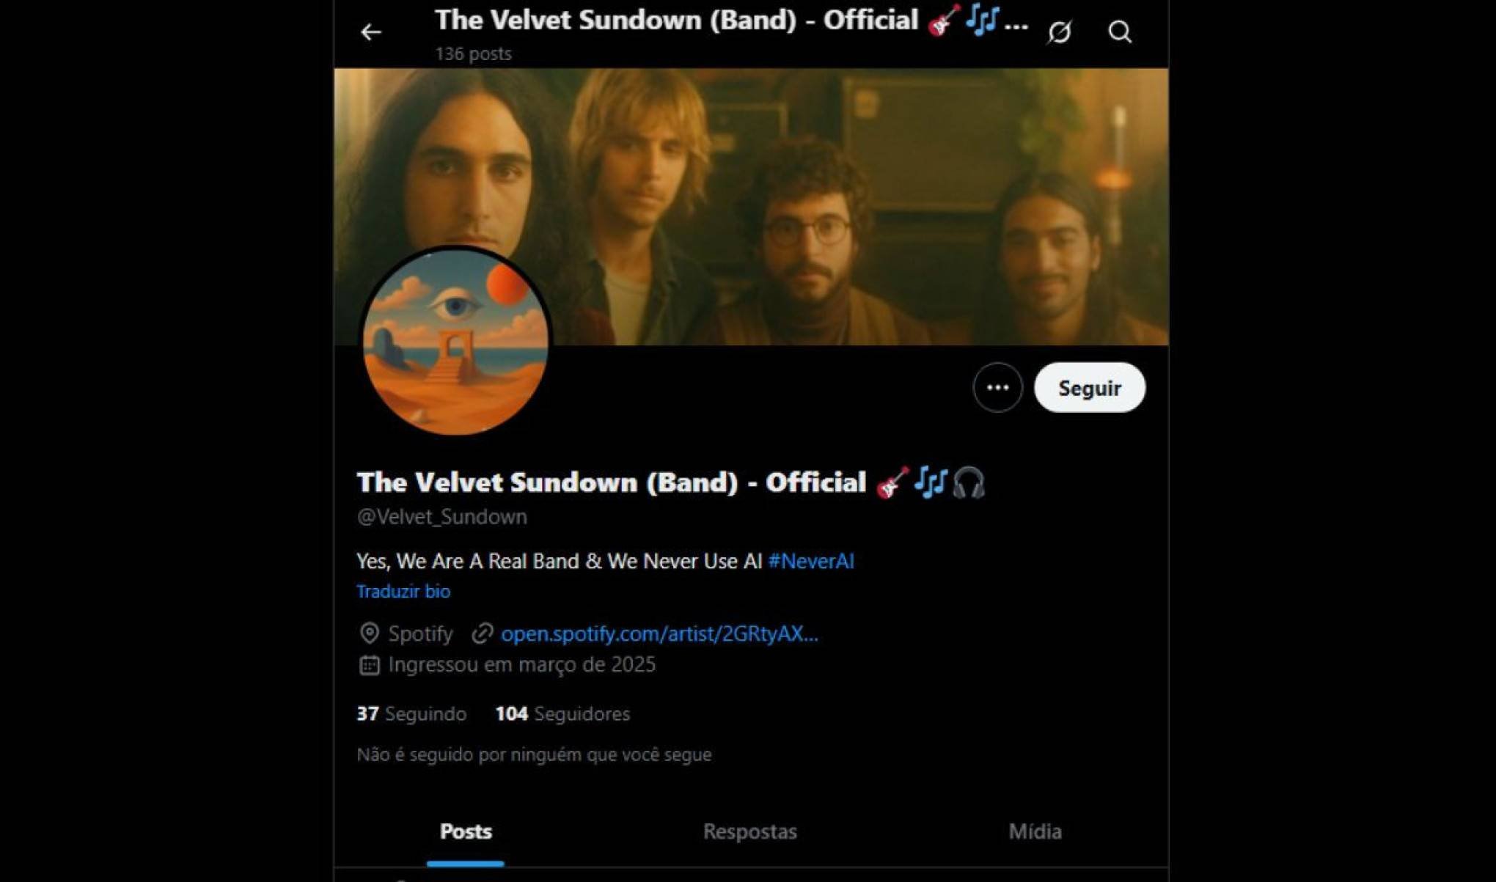Open the Mídia tab
This screenshot has width=1496, height=882.
coord(1035,831)
